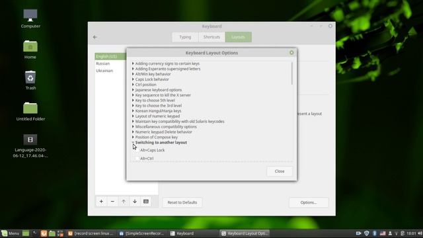The width and height of the screenshot is (423, 238).
Task: Click the shield tray icon
Action: click(366, 233)
